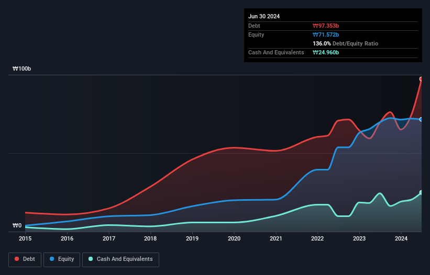The height and width of the screenshot is (275, 430).
Task: Click the ₩97.353b debt value
Action: pyautogui.click(x=326, y=26)
